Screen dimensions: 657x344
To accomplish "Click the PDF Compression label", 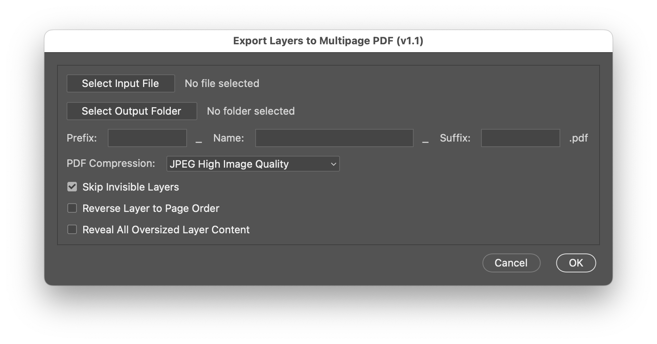I will pos(111,163).
